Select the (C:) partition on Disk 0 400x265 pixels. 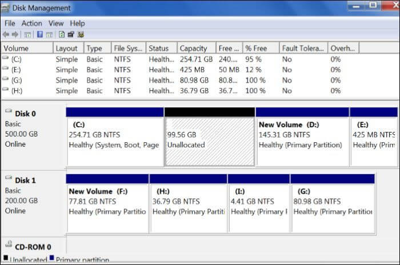tap(114, 140)
